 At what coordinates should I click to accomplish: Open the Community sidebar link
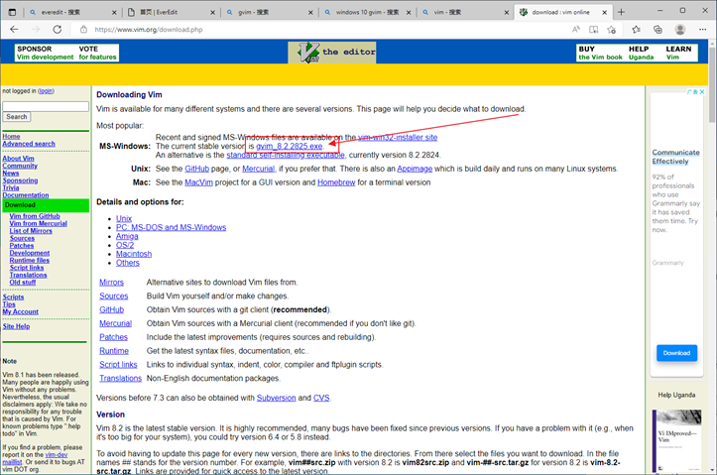[x=20, y=166]
